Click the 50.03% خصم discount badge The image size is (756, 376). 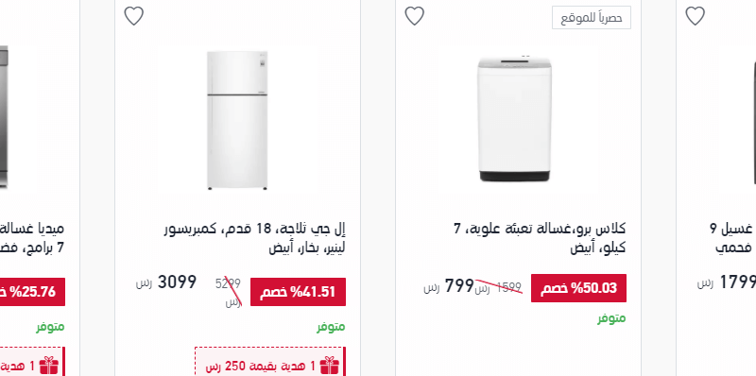578,288
